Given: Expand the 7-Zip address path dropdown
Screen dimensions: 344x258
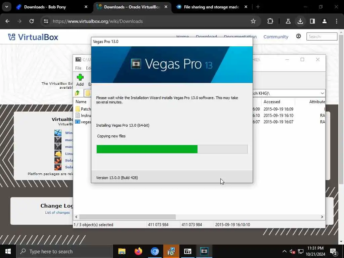Looking at the screenshot, I should [x=322, y=93].
